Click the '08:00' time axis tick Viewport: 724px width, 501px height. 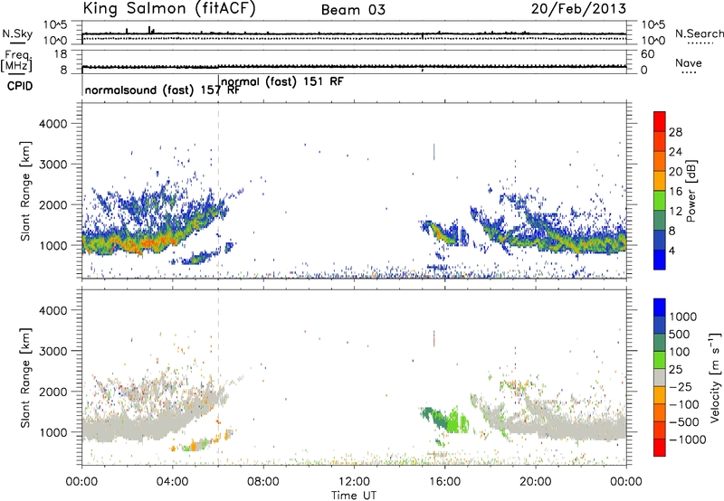[263, 482]
